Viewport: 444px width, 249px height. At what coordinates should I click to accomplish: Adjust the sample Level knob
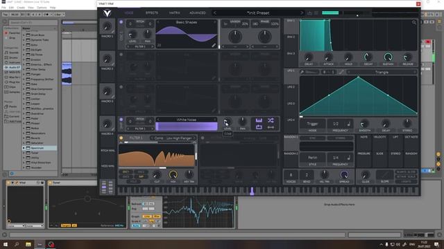pyautogui.click(x=228, y=122)
